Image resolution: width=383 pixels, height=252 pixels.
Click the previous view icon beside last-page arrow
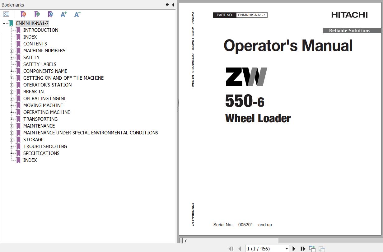click(x=312, y=249)
